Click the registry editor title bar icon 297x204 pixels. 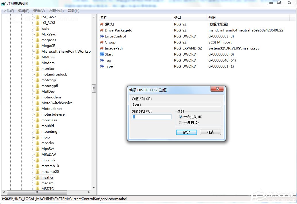3,3
